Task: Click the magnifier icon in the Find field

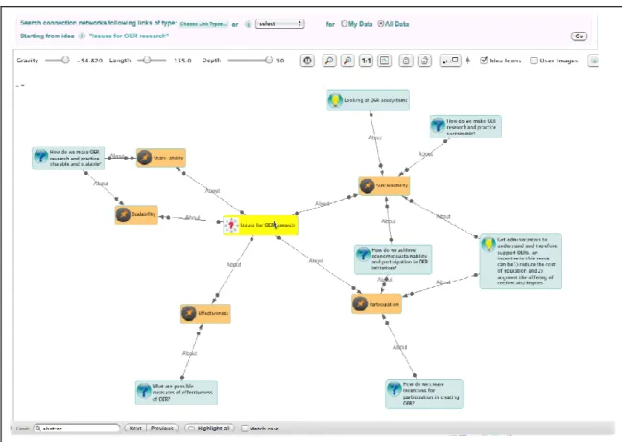Action: tap(38, 429)
